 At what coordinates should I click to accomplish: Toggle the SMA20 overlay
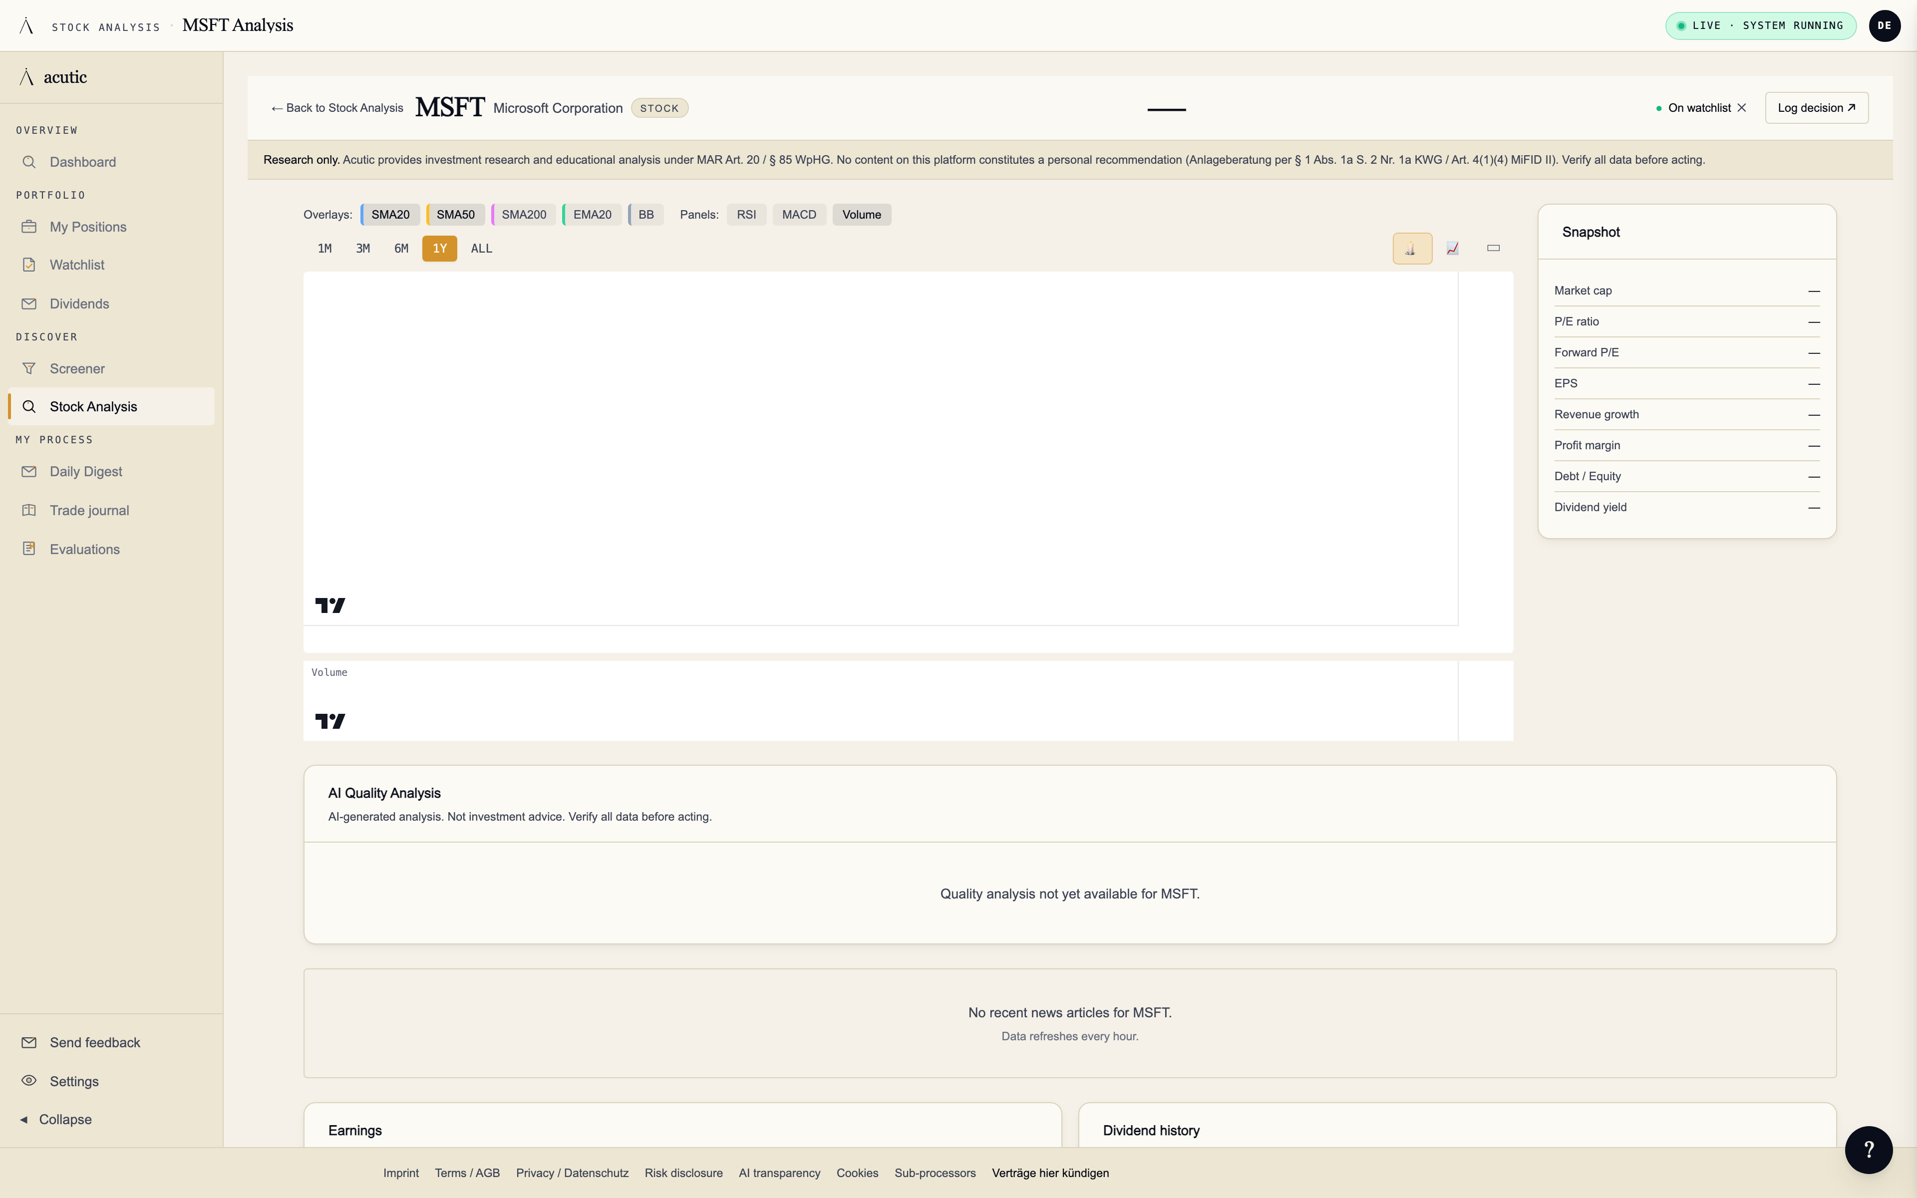(390, 215)
